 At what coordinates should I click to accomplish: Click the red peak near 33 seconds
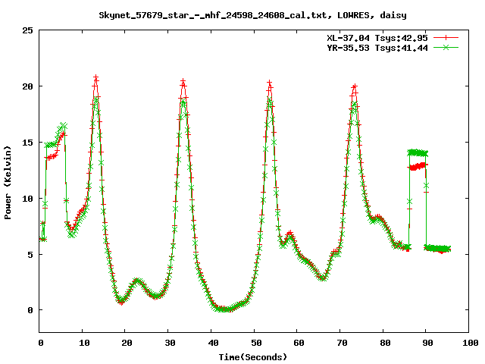point(183,81)
